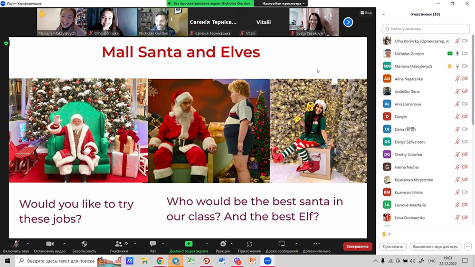Open File Explorer from taskbar
Viewport: 475px width, 267px height.
pyautogui.click(x=145, y=261)
